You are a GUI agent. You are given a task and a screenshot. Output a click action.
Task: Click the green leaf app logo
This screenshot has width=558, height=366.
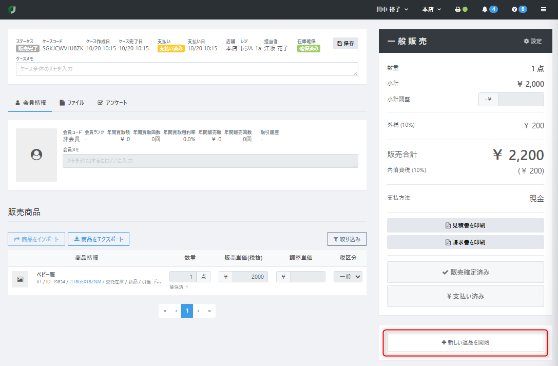pos(12,10)
